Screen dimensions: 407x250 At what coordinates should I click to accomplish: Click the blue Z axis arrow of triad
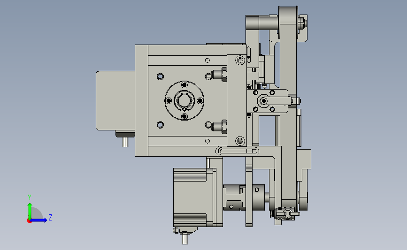(38, 220)
